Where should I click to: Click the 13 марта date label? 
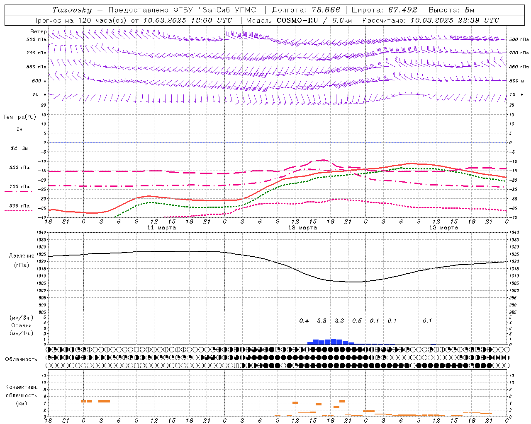tap(443, 228)
